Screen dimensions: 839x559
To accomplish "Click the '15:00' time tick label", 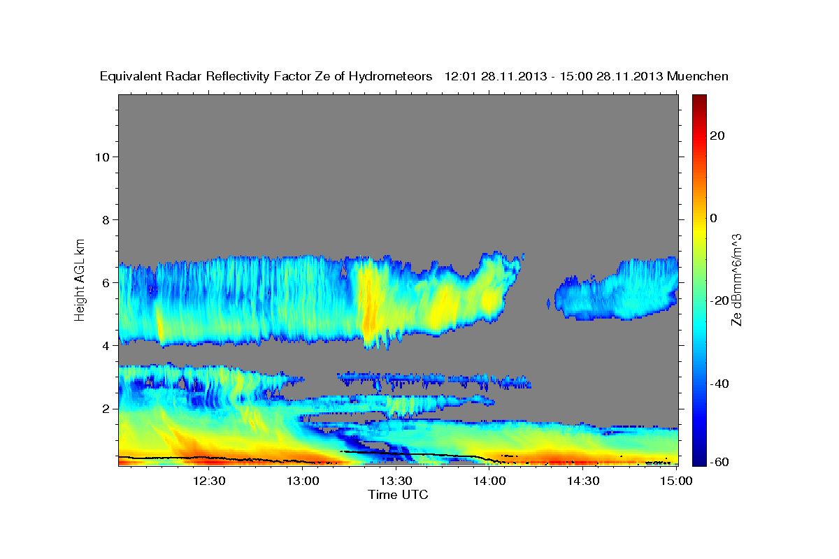I will [x=676, y=481].
